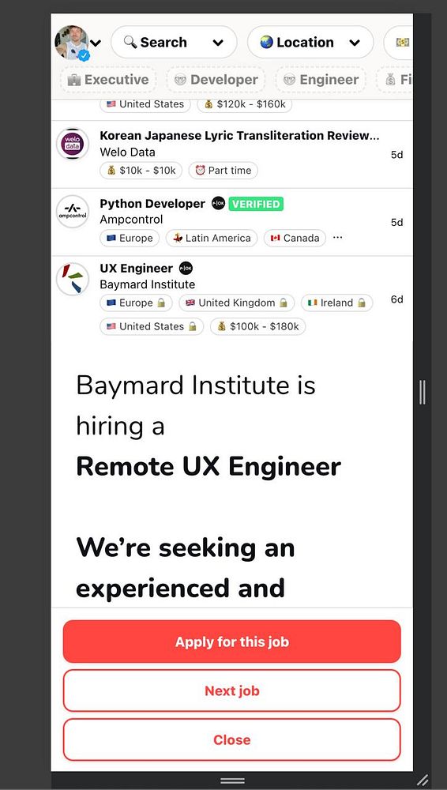Open the Search dropdown

(174, 43)
